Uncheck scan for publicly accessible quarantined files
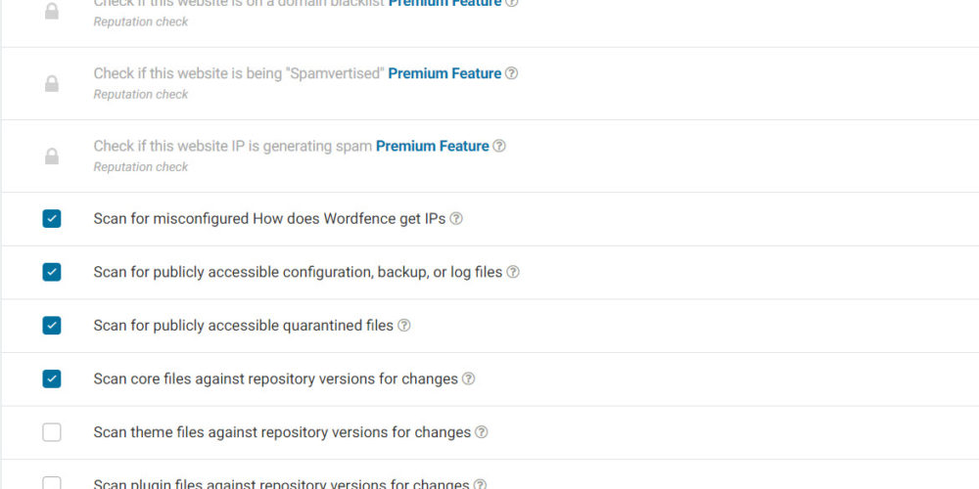 coord(52,326)
